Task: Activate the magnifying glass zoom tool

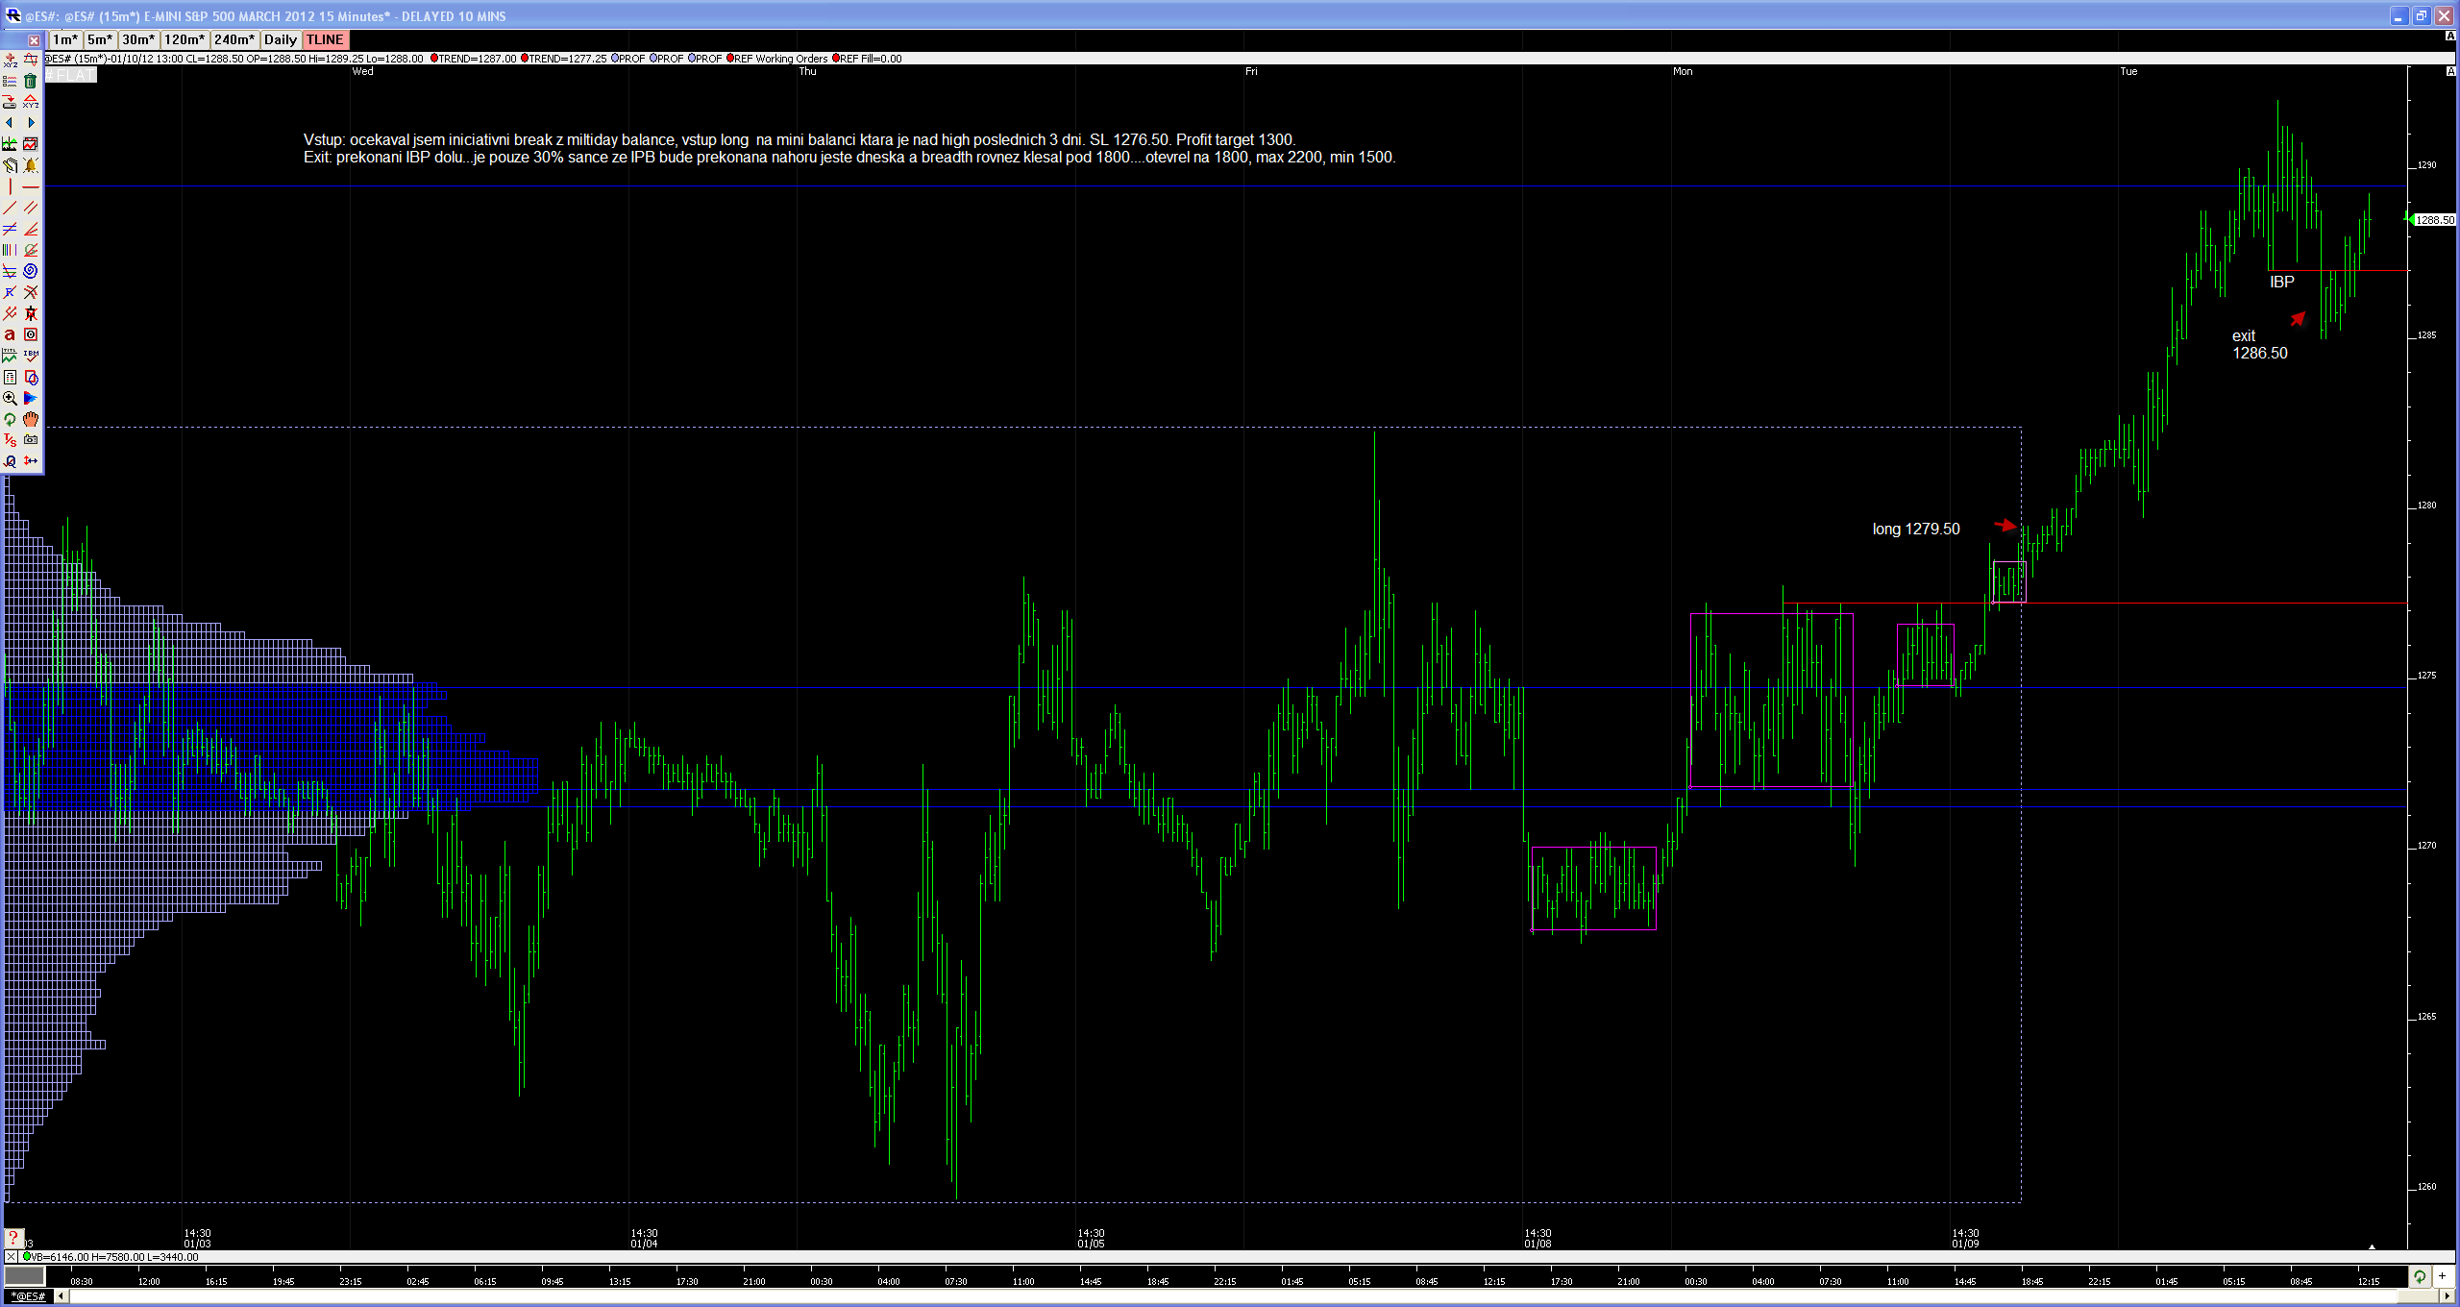Action: tap(10, 398)
